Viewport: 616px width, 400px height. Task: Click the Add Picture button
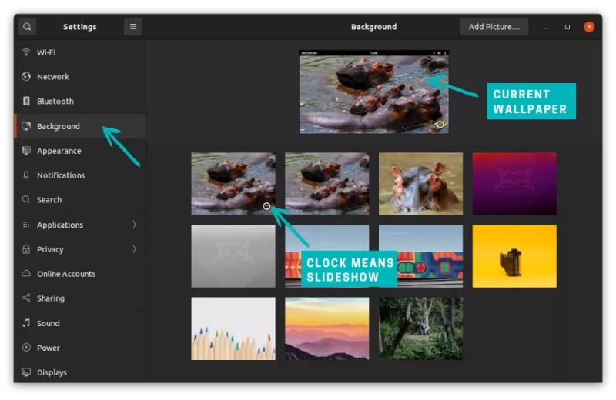tap(494, 27)
